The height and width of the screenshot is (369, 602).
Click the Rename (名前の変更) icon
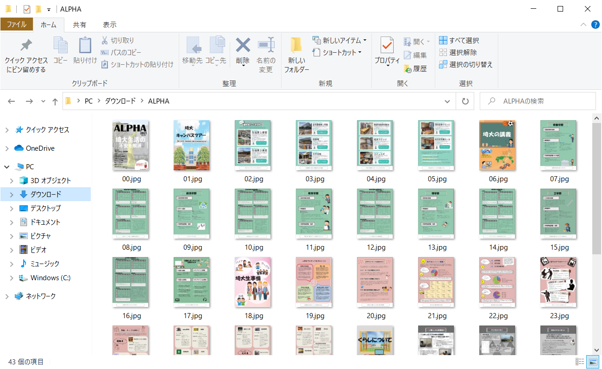[266, 46]
